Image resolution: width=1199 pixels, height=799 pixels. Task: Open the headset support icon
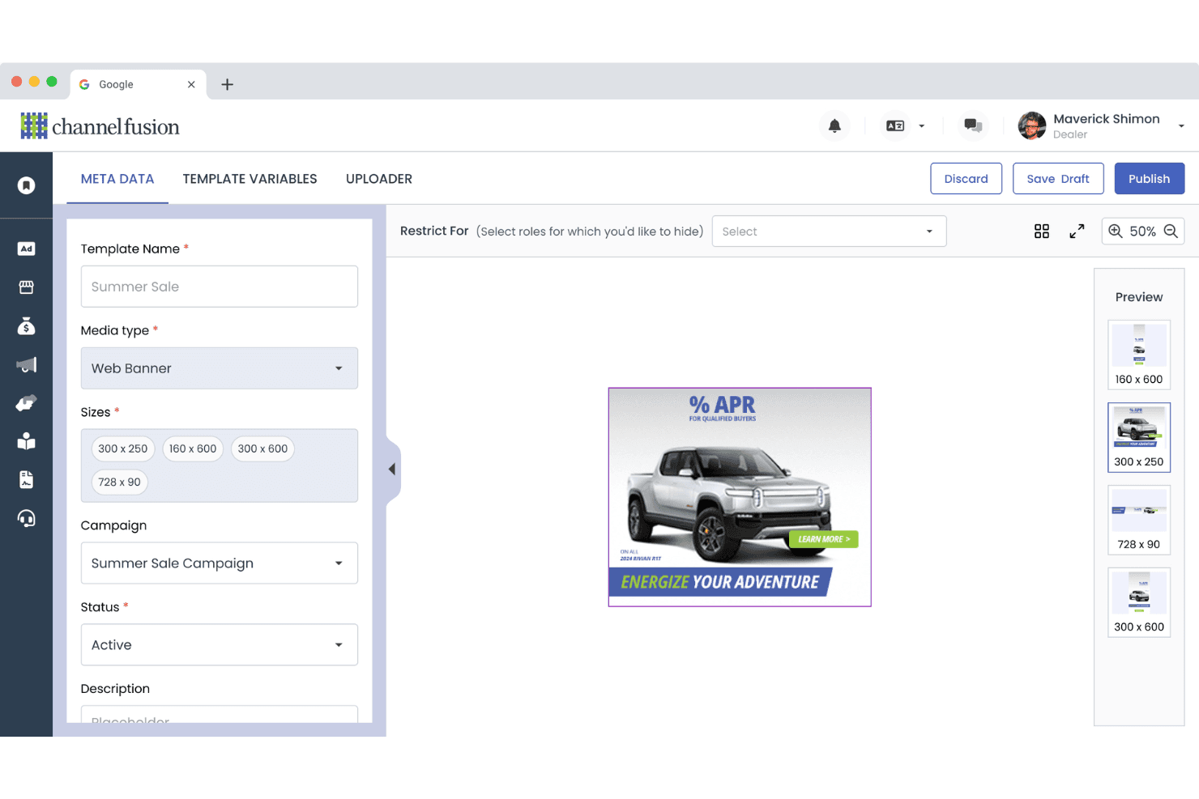[x=27, y=518]
